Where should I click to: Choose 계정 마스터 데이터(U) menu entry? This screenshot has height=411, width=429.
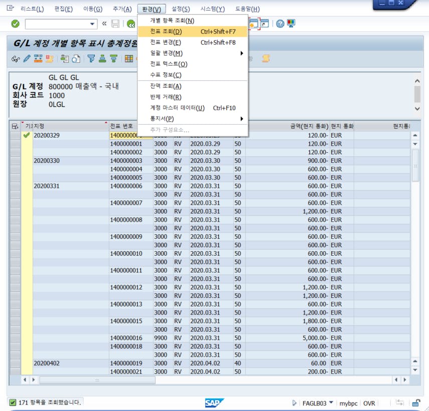pos(193,108)
